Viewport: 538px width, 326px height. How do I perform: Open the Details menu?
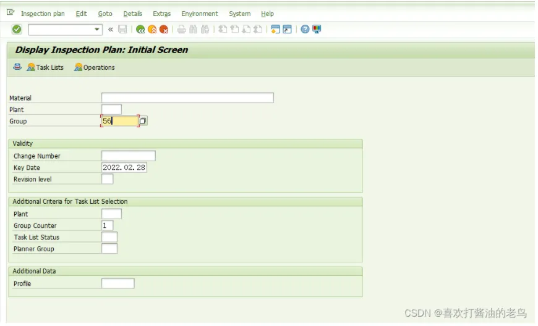(132, 14)
